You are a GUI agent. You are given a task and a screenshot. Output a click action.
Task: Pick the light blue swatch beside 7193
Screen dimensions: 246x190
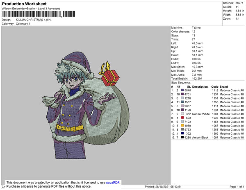[x=182, y=122]
